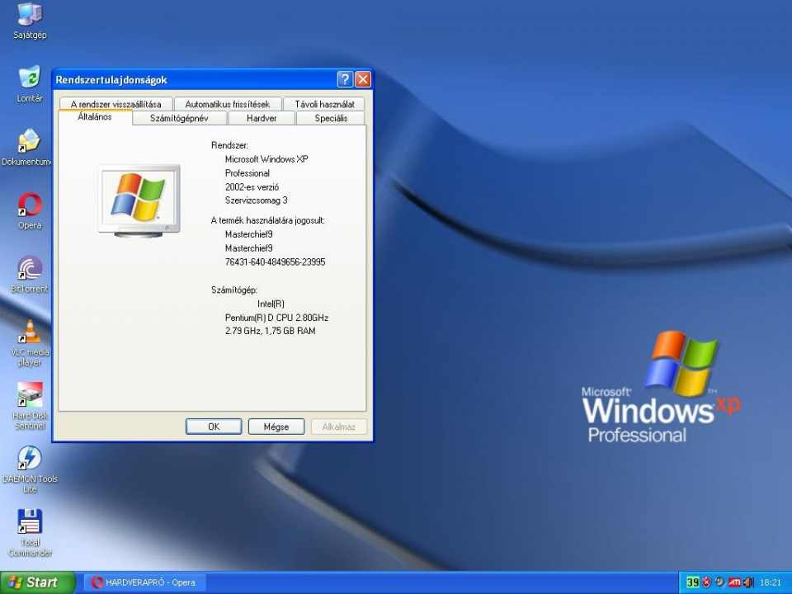Switch to Hardver tab
Viewport: 792px width, 594px height.
[x=262, y=118]
